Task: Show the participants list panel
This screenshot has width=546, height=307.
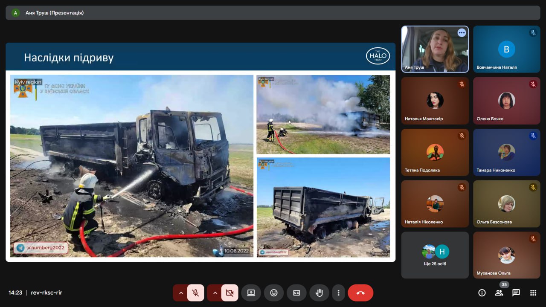Action: 499,293
